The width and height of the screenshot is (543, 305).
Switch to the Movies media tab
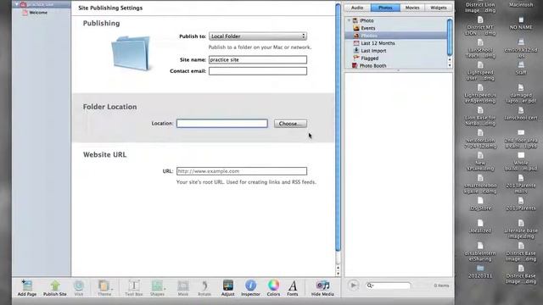(412, 8)
